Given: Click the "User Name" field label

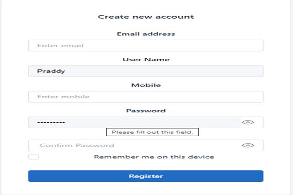Looking at the screenshot, I should [x=146, y=60].
